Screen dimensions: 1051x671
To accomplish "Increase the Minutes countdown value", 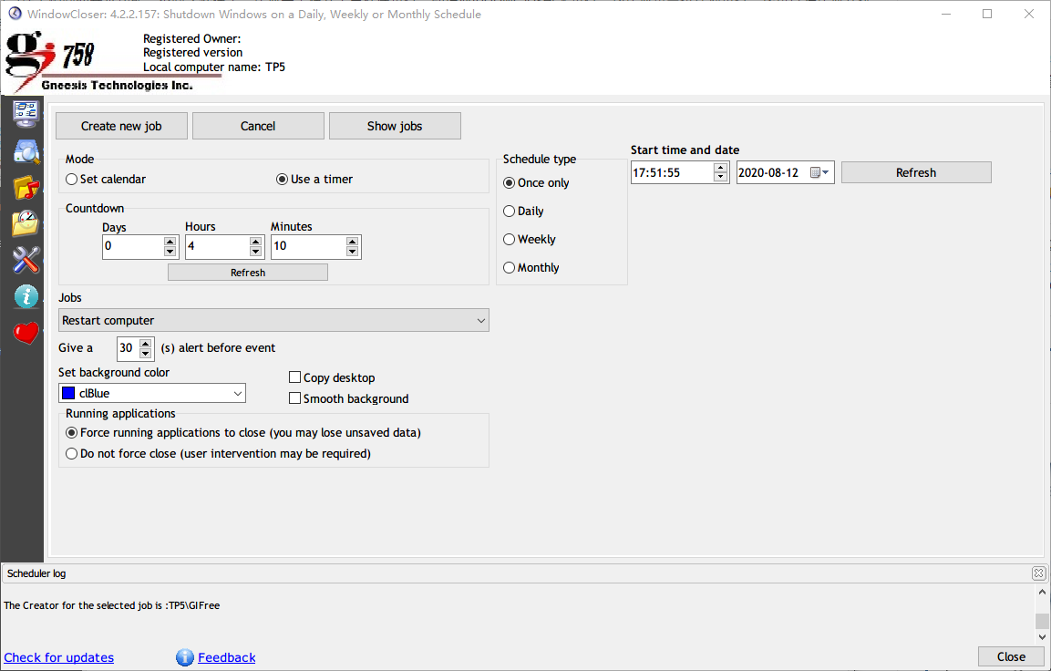I will [x=353, y=242].
